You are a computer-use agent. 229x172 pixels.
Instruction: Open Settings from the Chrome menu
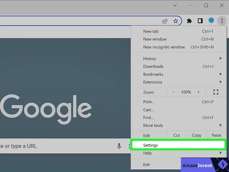coord(178,145)
